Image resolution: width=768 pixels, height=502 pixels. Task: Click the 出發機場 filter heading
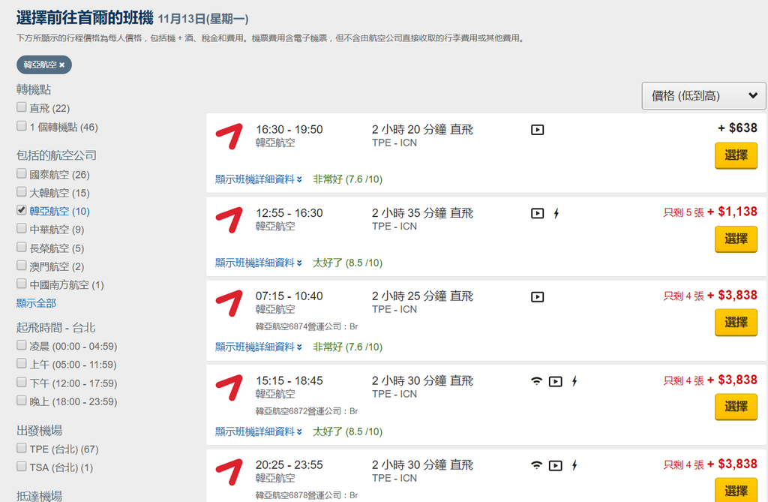pos(39,431)
